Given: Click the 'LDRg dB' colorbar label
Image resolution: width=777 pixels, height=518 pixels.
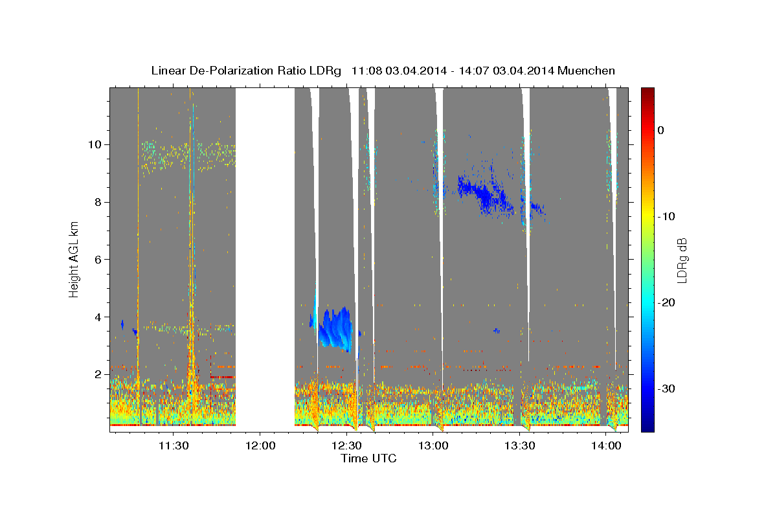Looking at the screenshot, I should [682, 260].
